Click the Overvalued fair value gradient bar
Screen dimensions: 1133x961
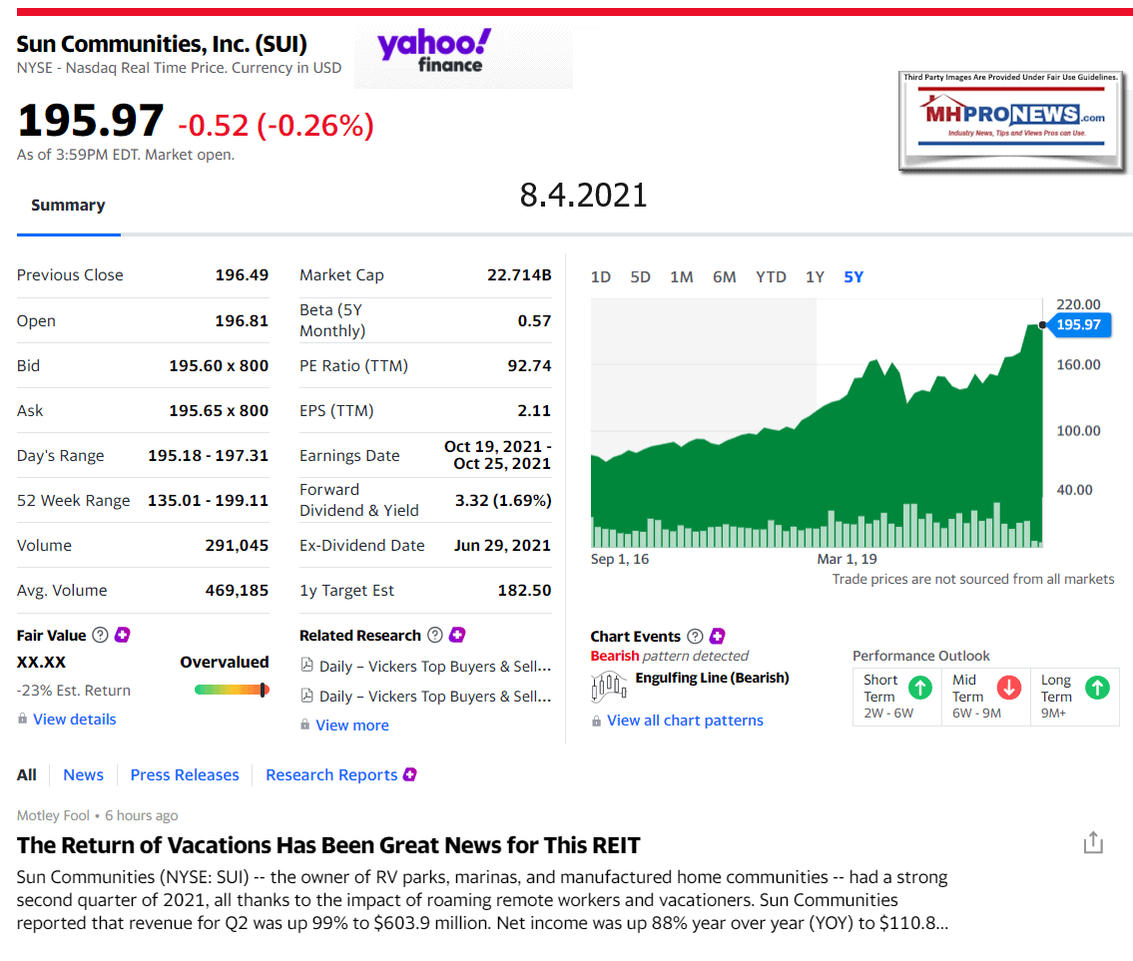coord(232,690)
